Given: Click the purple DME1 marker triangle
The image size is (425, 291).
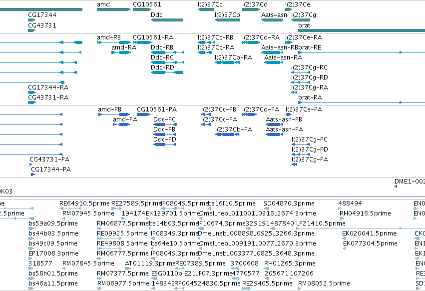Looking at the screenshot, I should tap(396, 186).
